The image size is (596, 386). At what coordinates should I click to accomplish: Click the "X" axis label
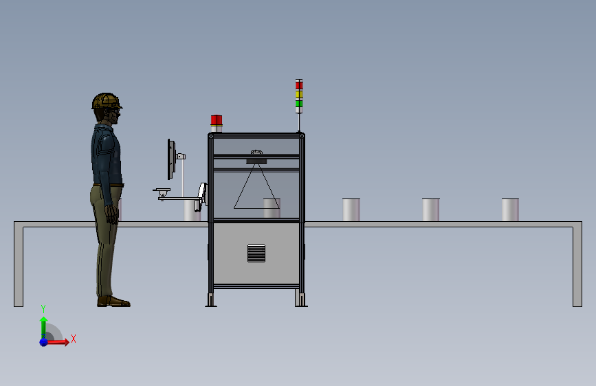tap(74, 339)
